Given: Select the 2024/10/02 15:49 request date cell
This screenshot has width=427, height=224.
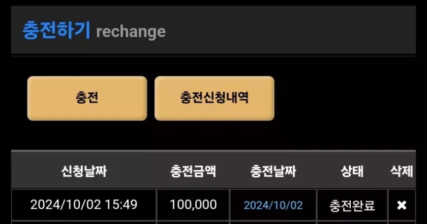Looking at the screenshot, I should click(x=83, y=205).
